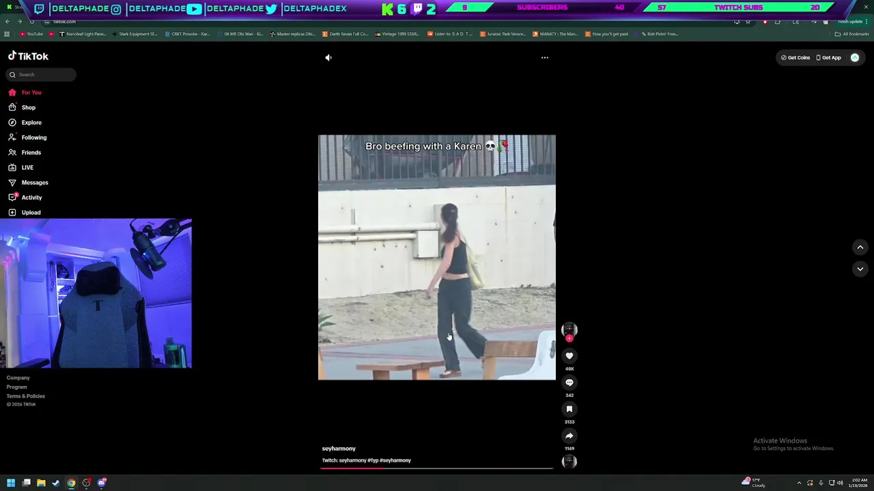Screen dimensions: 874x491
Task: Open the three-dot video options menu
Action: coord(545,58)
